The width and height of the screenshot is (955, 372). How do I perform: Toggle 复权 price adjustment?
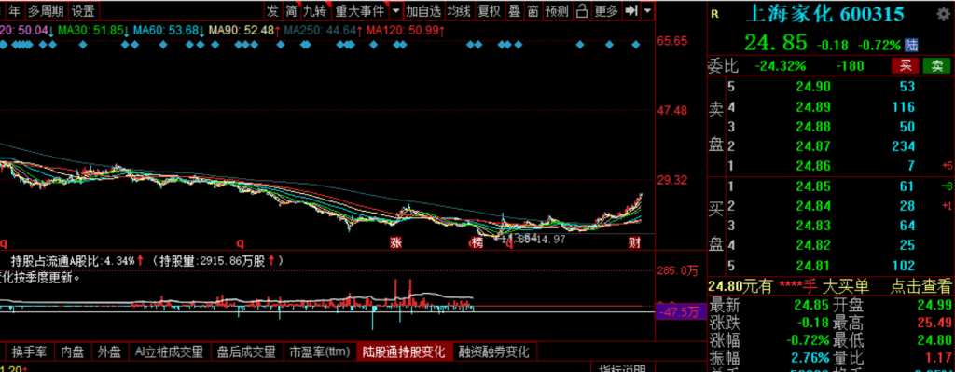489,10
